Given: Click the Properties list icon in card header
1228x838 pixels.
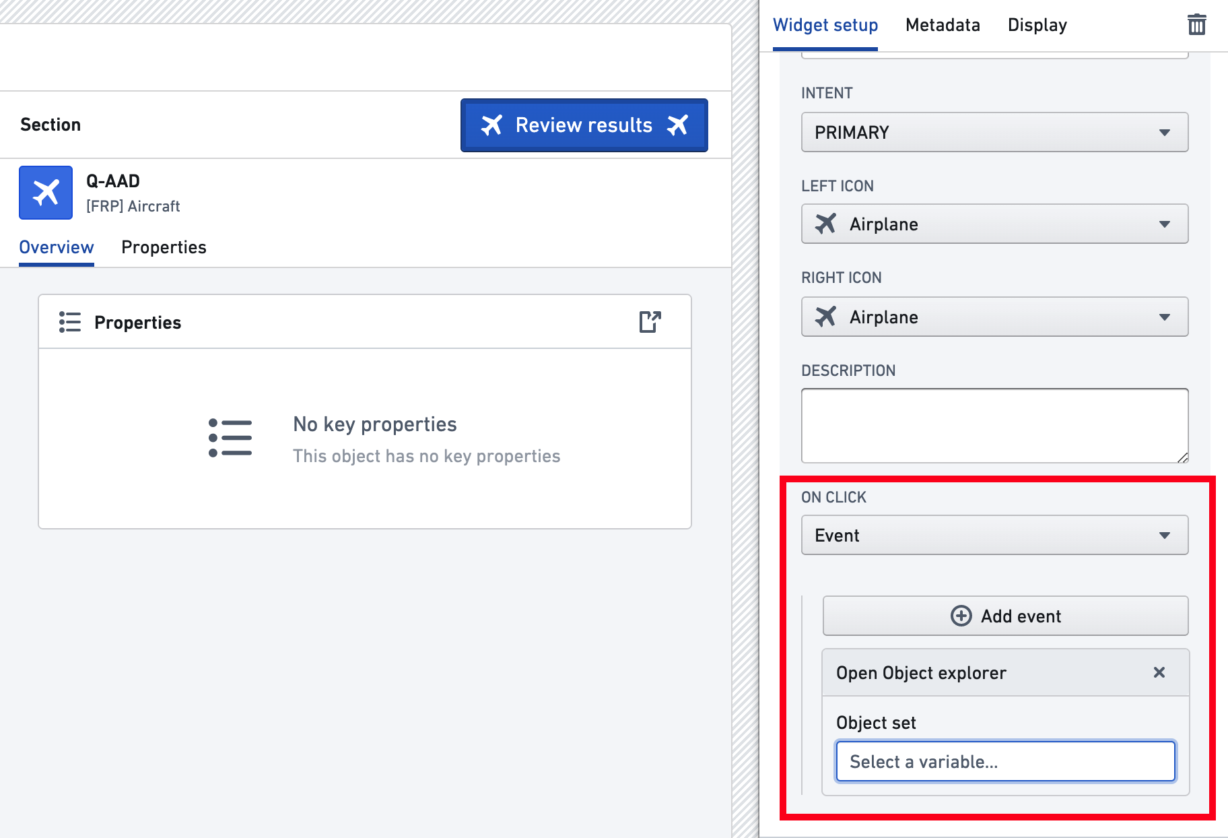Looking at the screenshot, I should pyautogui.click(x=70, y=322).
